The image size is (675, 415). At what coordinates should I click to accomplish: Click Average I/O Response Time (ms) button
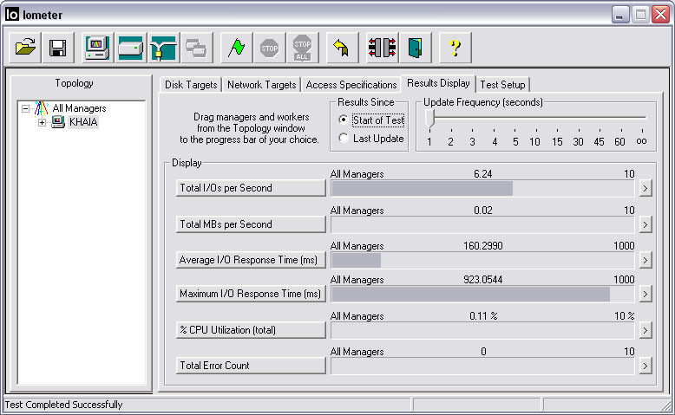pos(251,260)
